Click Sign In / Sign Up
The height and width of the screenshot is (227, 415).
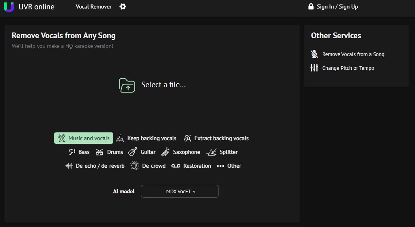[x=333, y=7]
